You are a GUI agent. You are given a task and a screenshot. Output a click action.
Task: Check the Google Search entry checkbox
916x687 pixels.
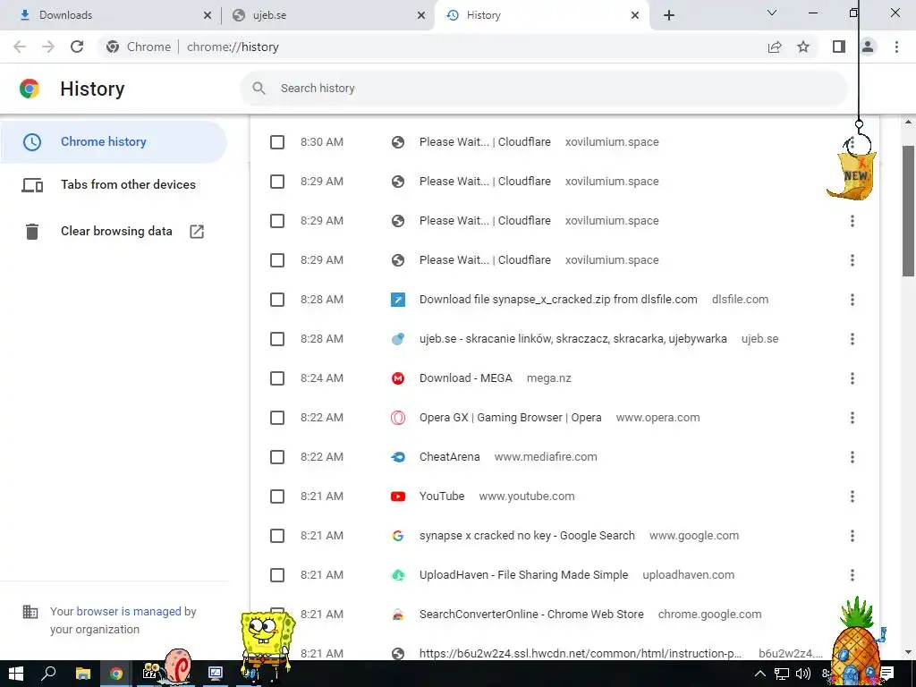(x=277, y=536)
